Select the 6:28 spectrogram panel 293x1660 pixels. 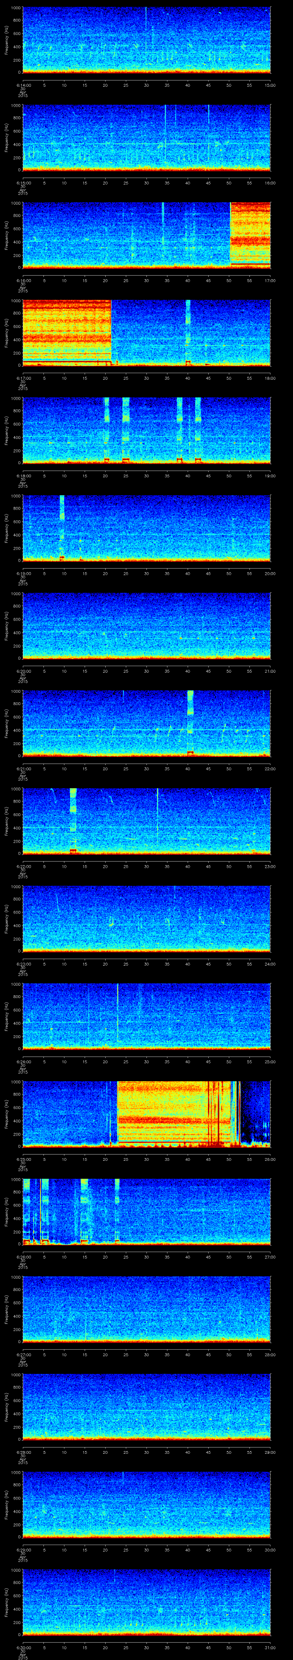pos(146,1406)
